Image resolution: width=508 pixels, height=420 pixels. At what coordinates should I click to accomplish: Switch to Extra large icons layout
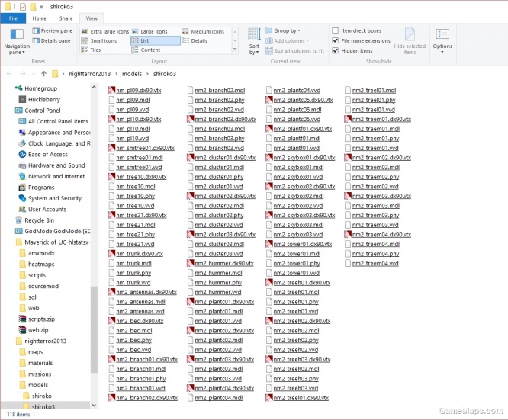coord(105,31)
